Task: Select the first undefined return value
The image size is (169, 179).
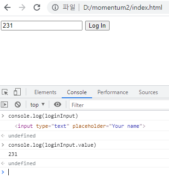Action: [x=22, y=136]
